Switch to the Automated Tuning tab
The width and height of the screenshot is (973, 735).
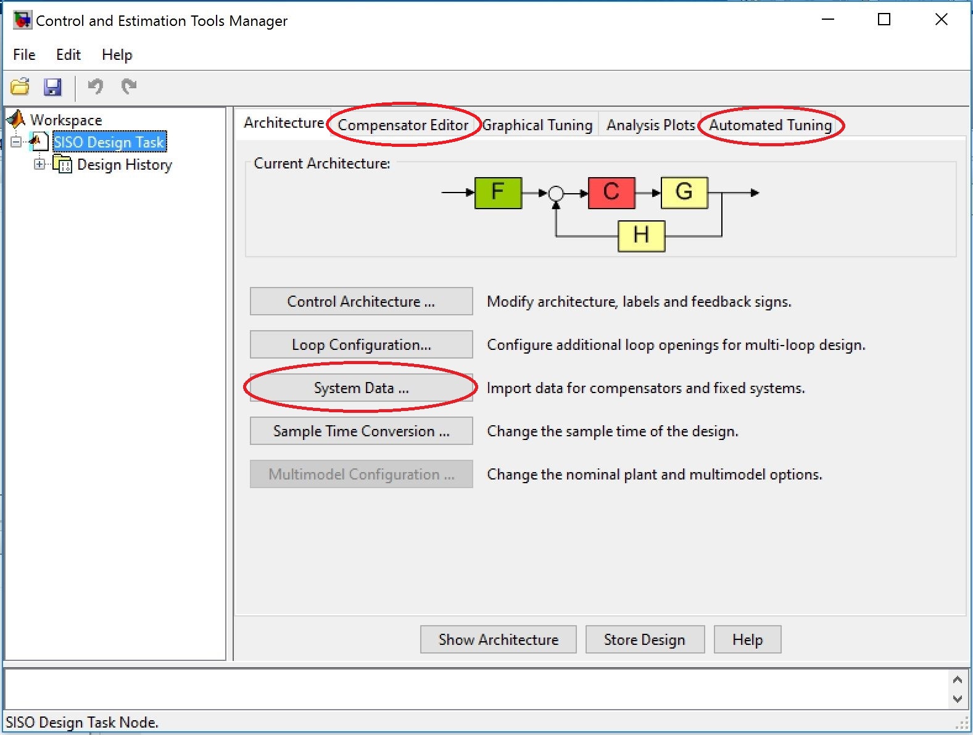[x=770, y=125]
